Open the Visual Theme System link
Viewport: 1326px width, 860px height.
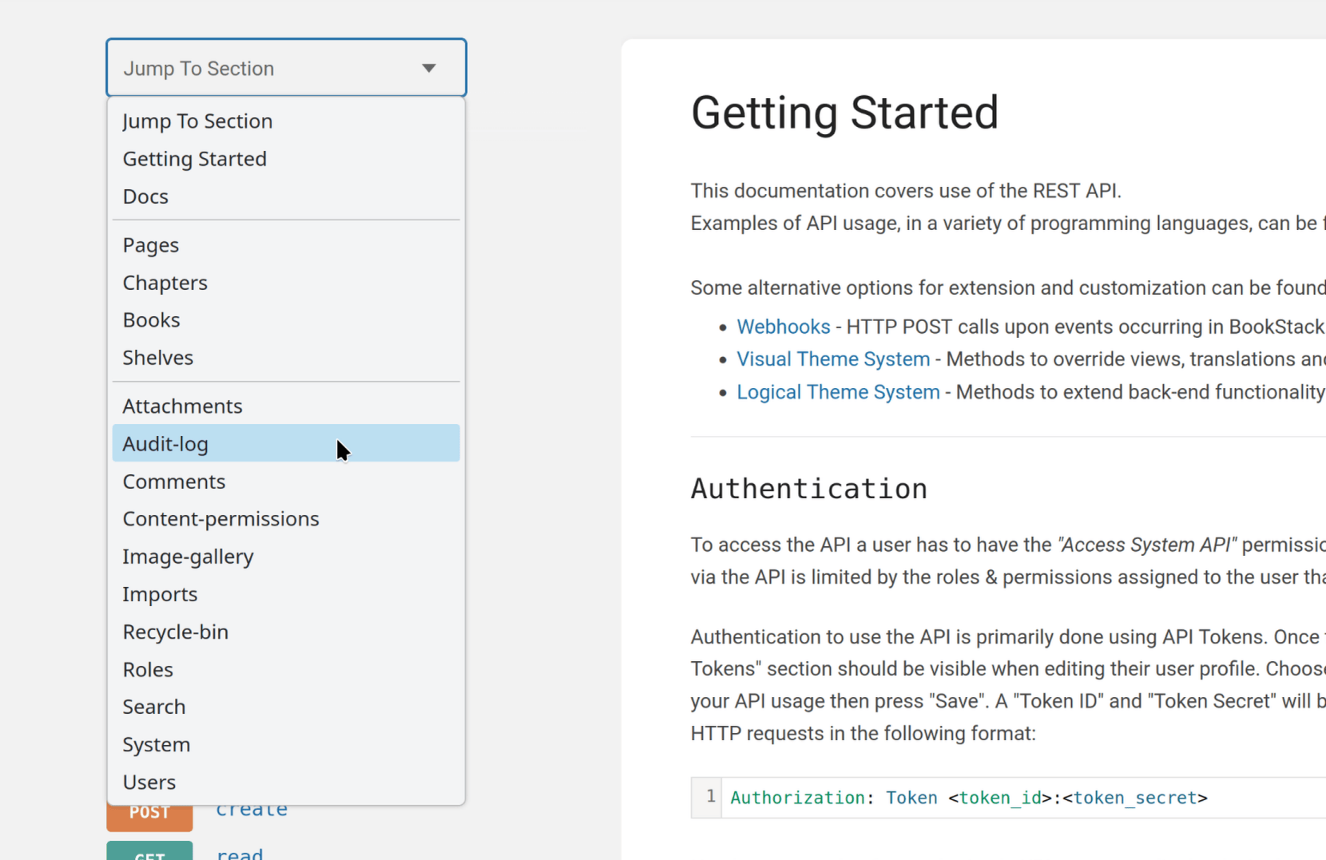(x=832, y=359)
